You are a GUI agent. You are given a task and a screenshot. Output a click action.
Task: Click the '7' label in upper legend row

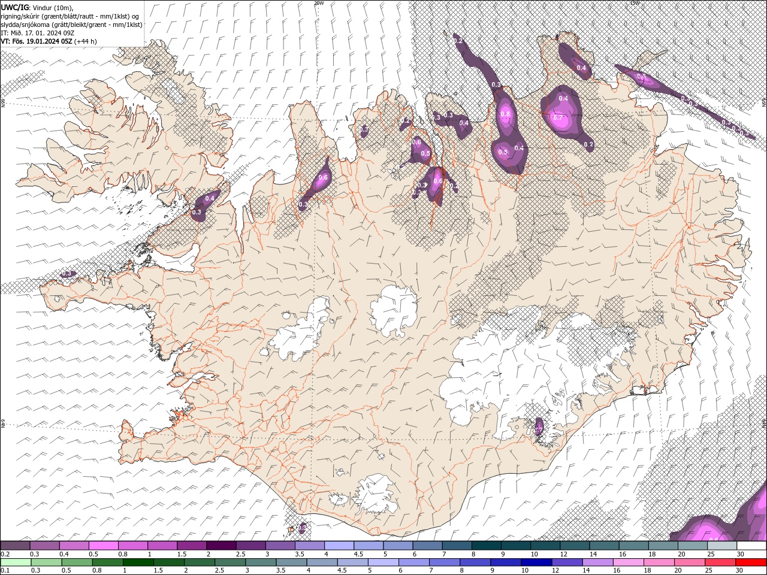(444, 554)
